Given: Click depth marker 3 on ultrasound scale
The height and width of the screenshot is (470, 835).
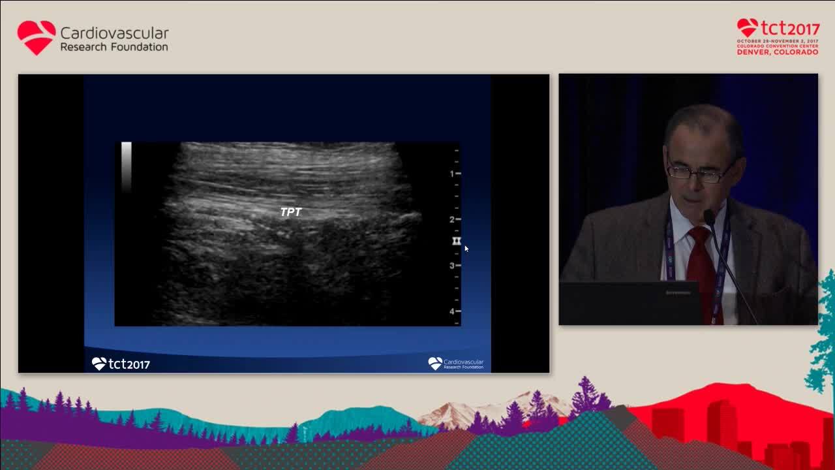Looking at the screenshot, I should pos(452,266).
